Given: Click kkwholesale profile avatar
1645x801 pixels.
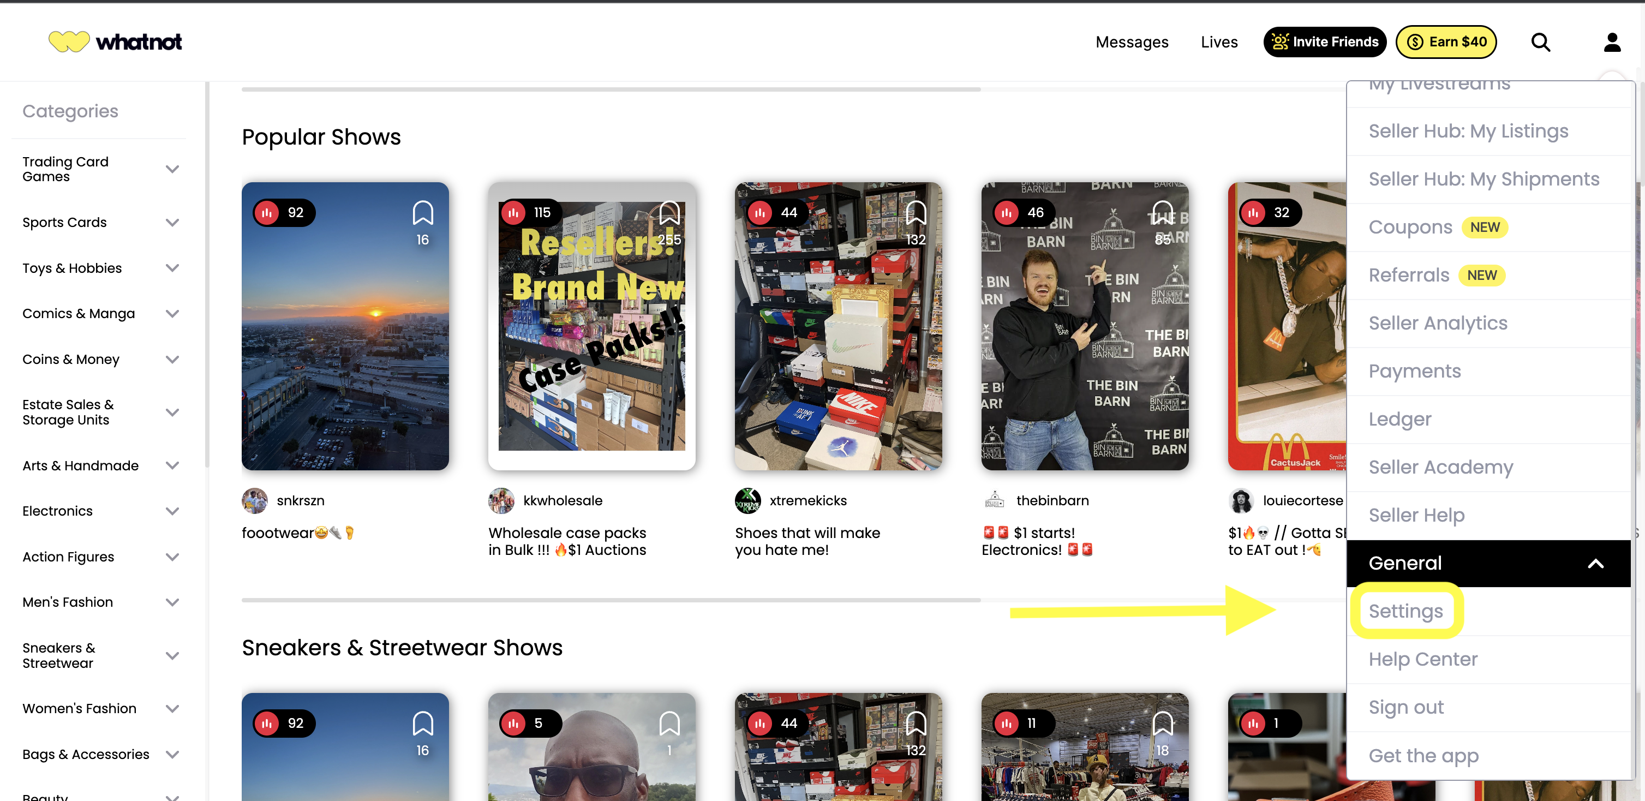Looking at the screenshot, I should point(501,501).
